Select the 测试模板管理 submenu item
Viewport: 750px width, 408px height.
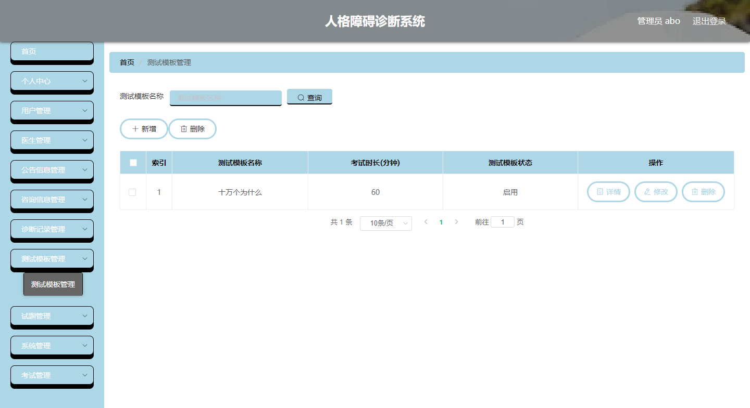point(53,284)
